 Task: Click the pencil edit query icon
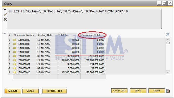pos(5,14)
